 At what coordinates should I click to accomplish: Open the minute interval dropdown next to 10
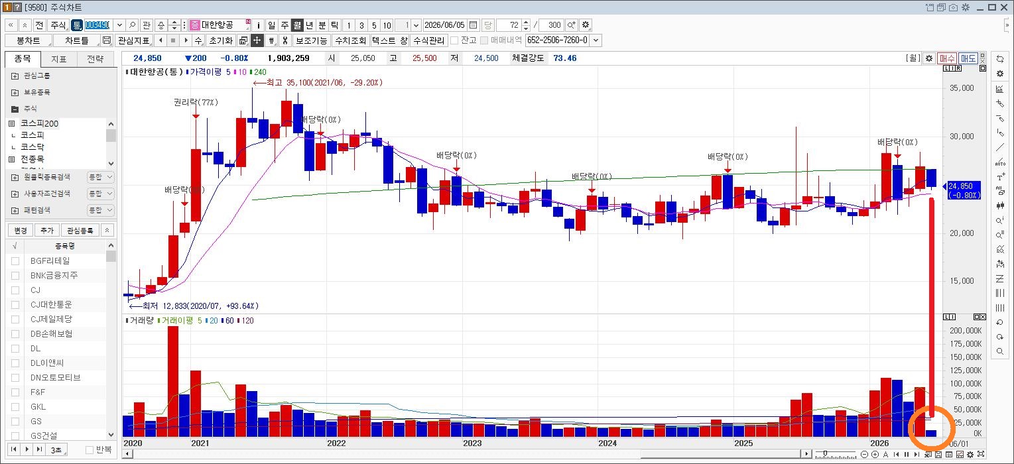point(416,25)
